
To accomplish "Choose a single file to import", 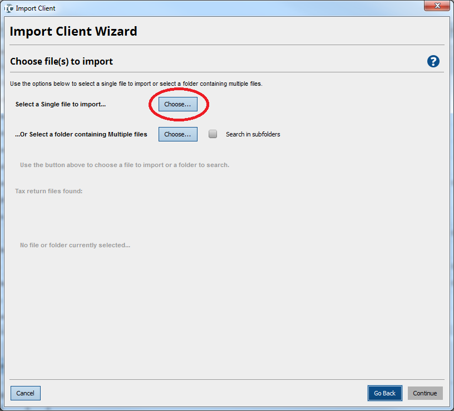I will pos(177,104).
